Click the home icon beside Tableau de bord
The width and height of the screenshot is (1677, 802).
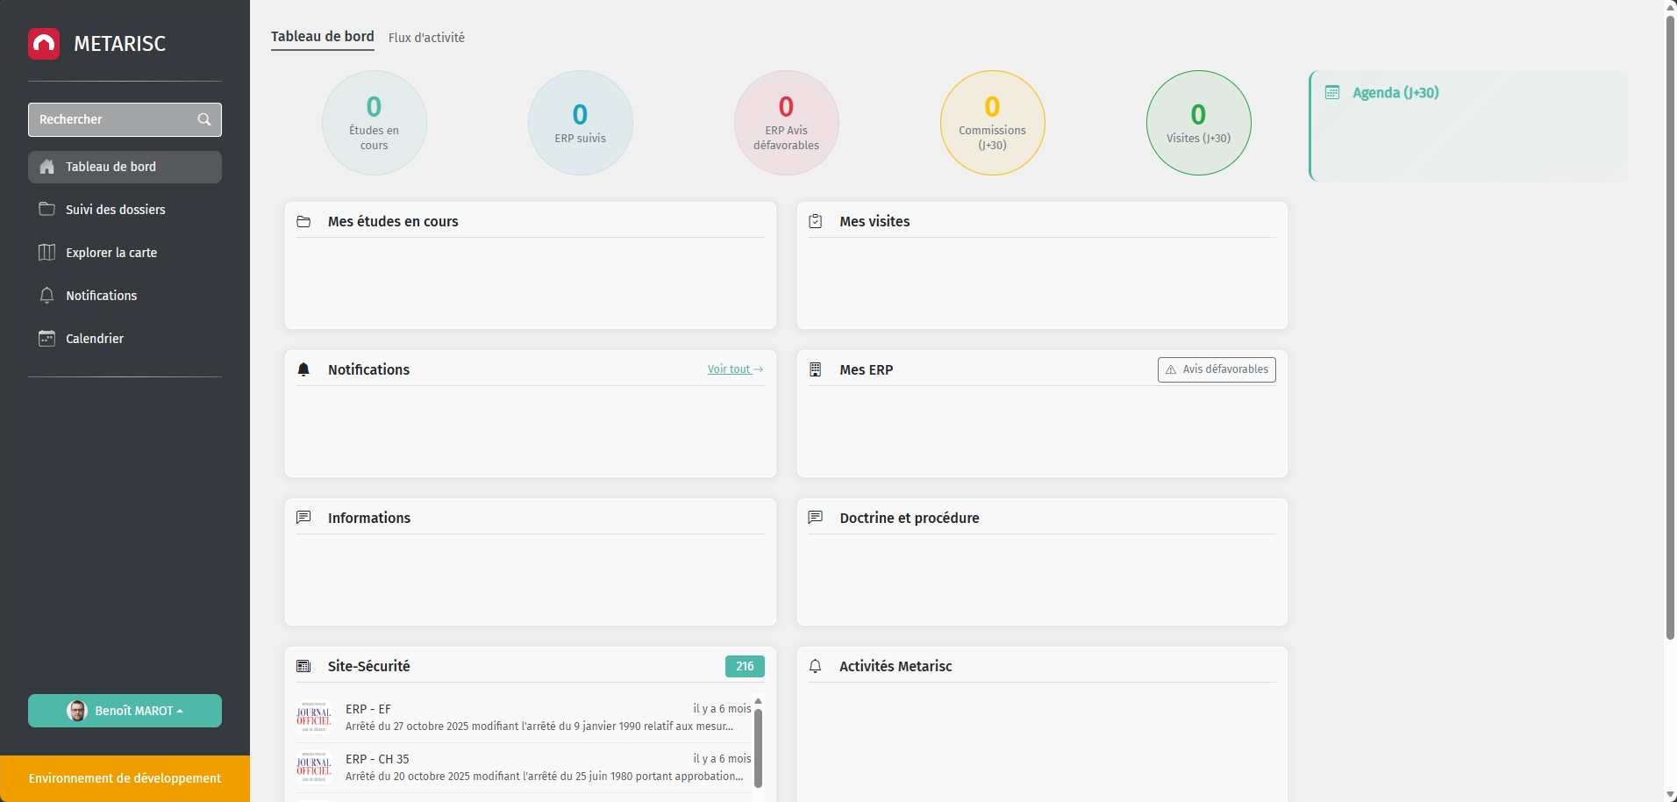click(x=47, y=167)
